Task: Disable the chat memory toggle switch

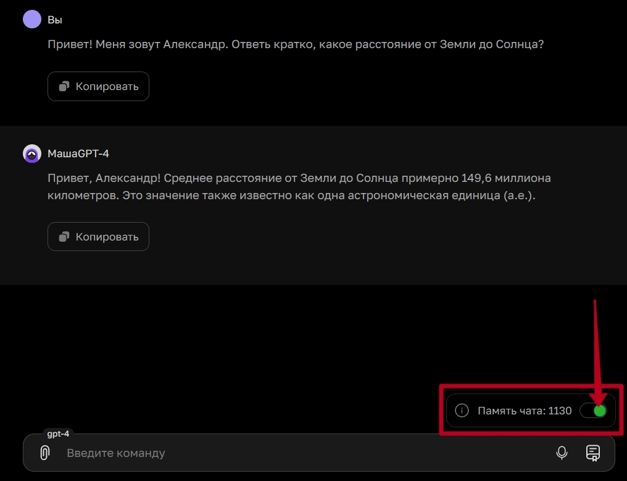Action: tap(593, 411)
